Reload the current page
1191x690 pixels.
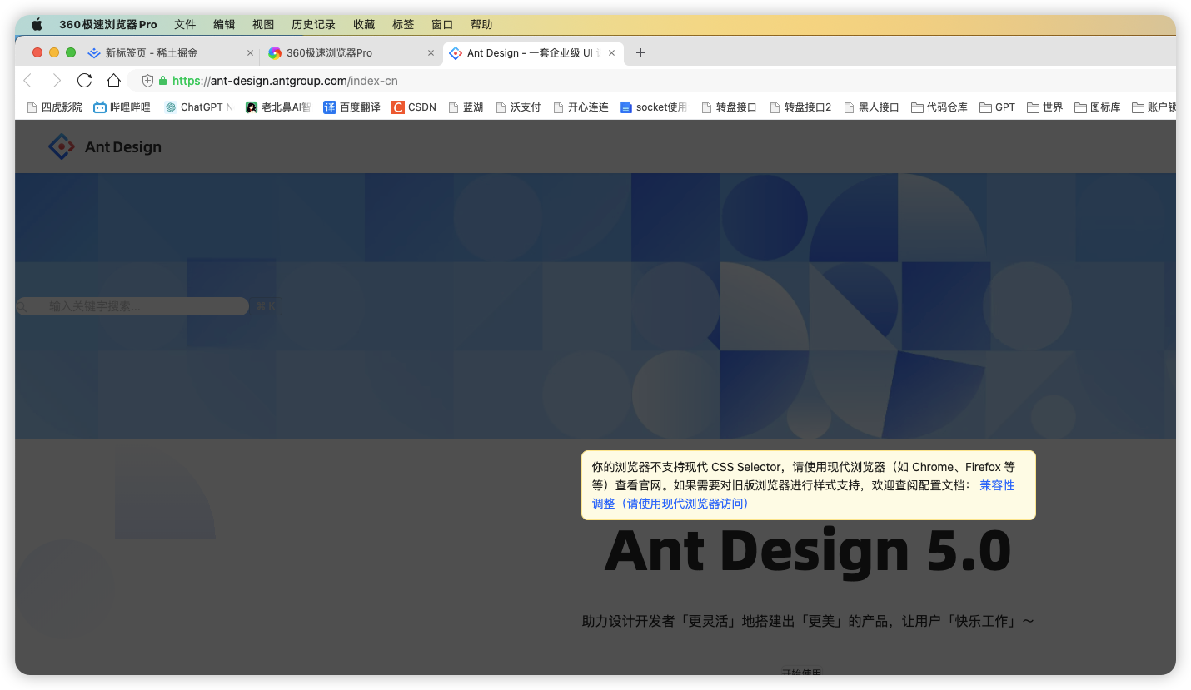[x=84, y=81]
